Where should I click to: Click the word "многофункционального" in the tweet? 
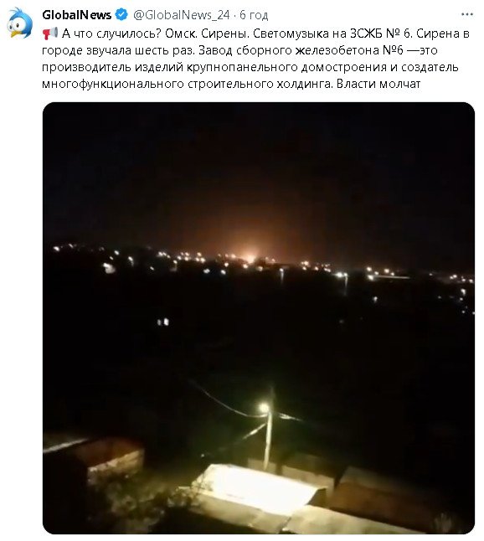113,85
